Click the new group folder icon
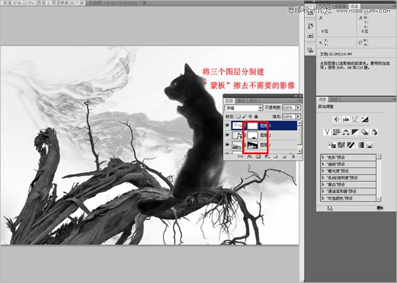The height and width of the screenshot is (283, 397). pyautogui.click(x=275, y=157)
